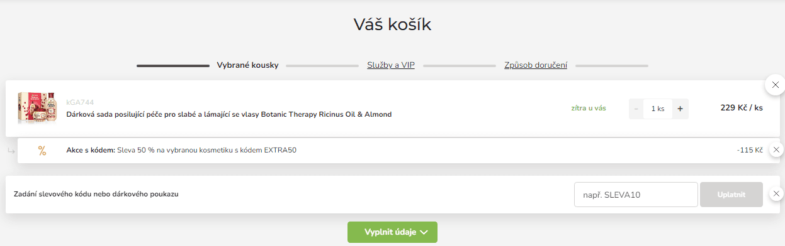Viewport: 785px width, 246px height.
Task: Select the Vybrané kousky step
Action: pos(247,65)
